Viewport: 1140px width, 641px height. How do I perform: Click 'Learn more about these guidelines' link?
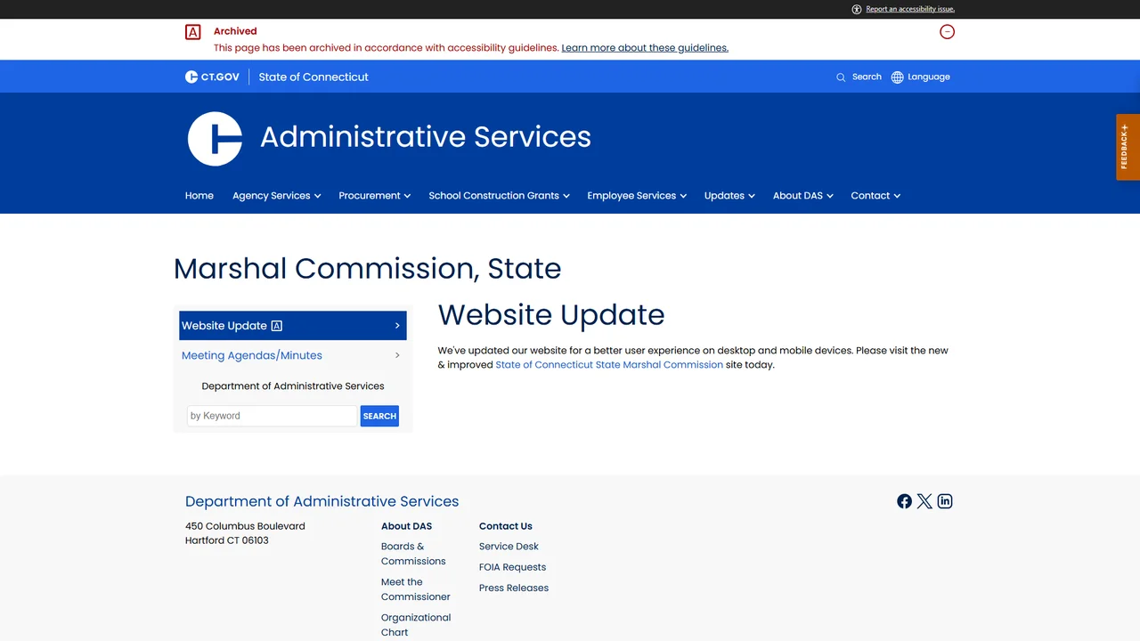[645, 48]
